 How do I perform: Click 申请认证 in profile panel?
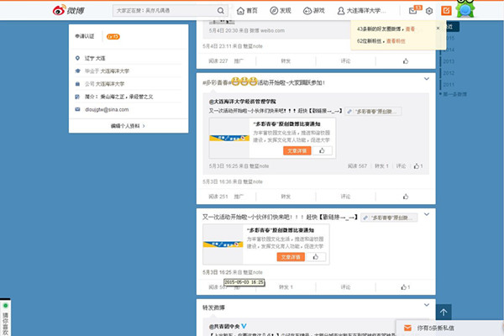85,37
